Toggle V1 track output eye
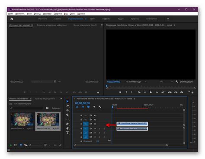Viewport: 205px width, 159px height. pos(95,124)
